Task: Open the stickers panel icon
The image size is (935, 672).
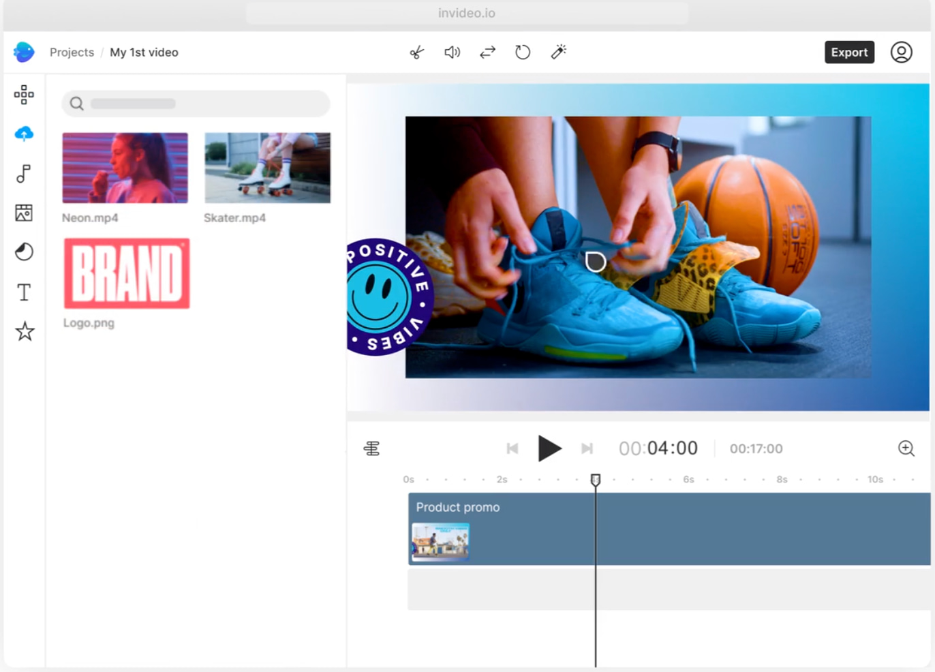Action: pos(24,252)
